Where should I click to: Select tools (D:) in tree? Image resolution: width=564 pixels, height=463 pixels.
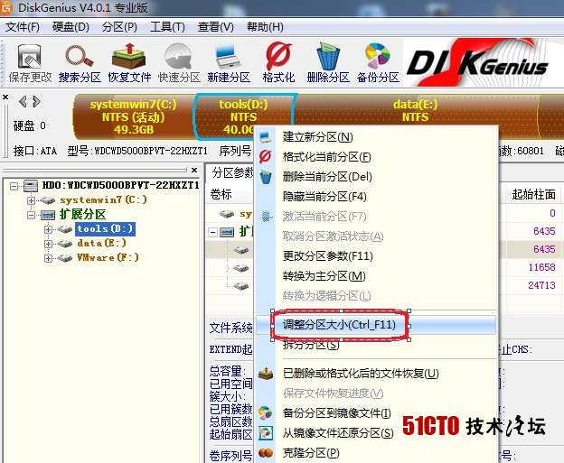105,229
